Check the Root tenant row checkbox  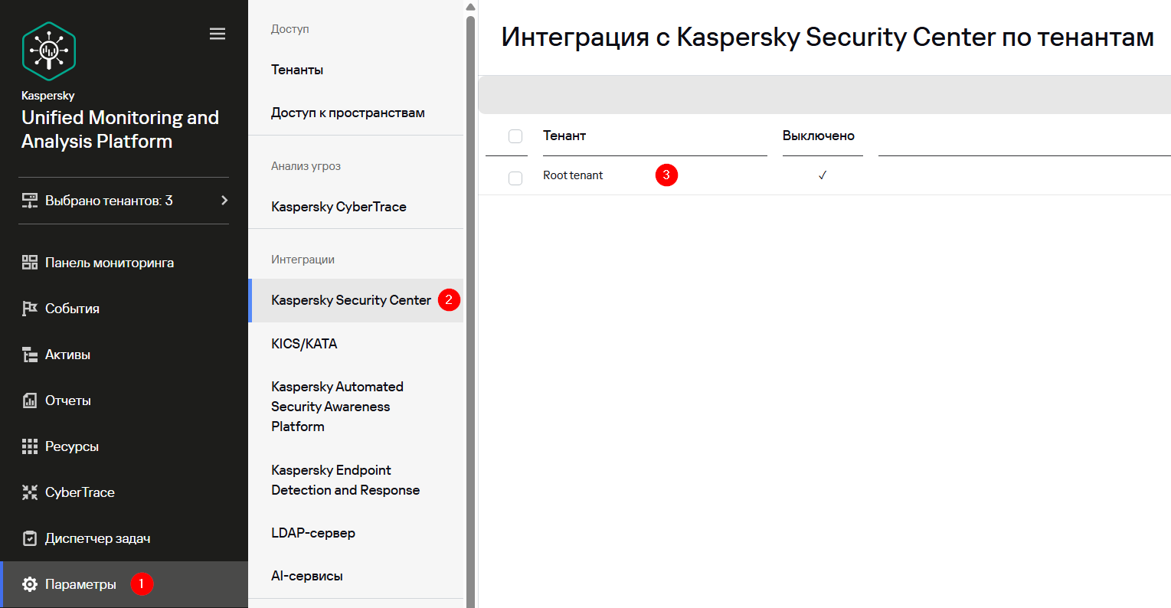click(515, 178)
